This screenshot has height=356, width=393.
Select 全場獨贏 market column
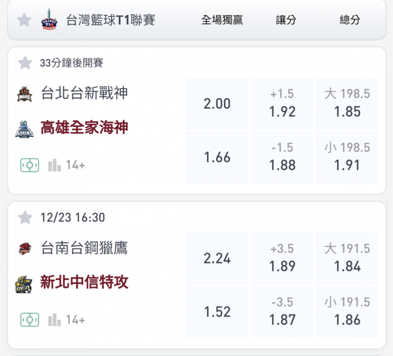click(222, 20)
